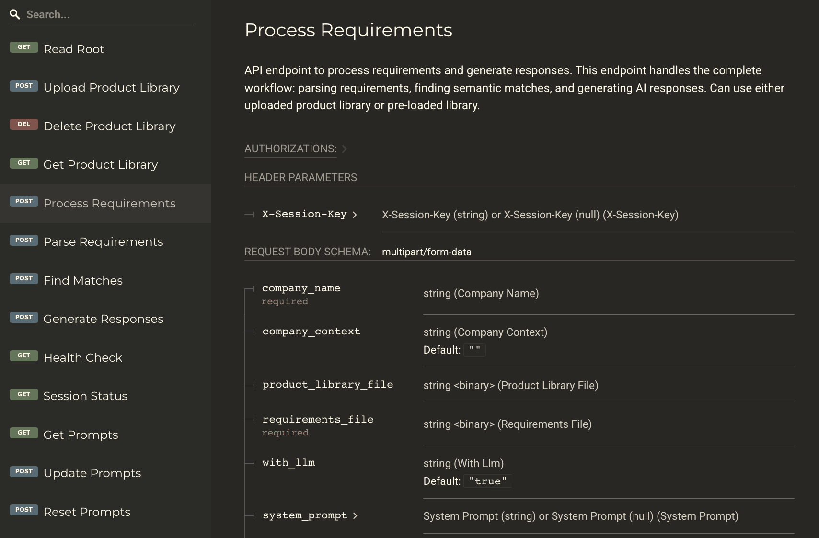Click the company_name field name
This screenshot has height=538, width=819.
coord(301,288)
